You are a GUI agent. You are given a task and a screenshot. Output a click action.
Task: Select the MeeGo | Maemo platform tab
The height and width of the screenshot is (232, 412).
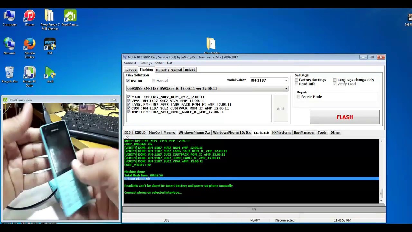(162, 133)
